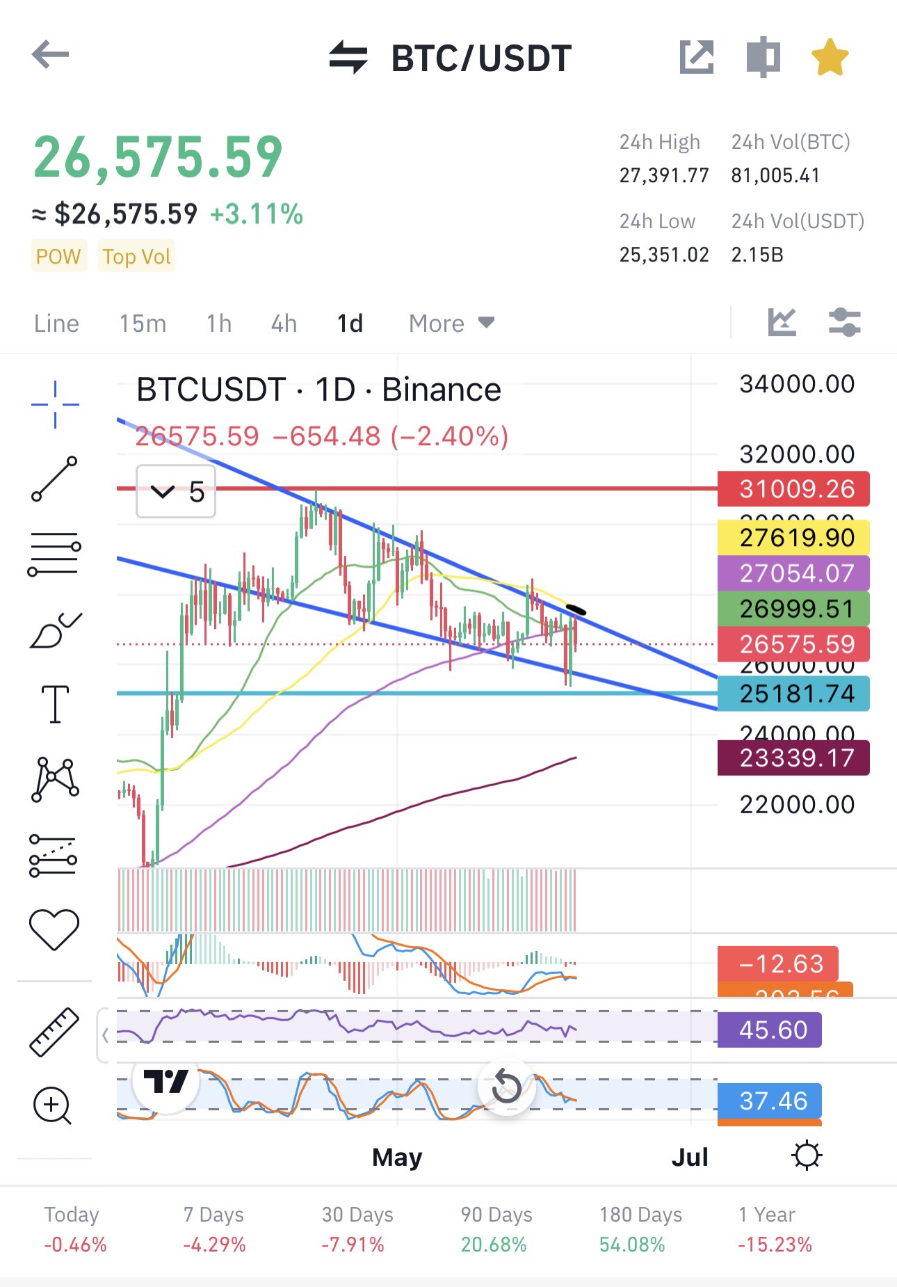Screen dimensions: 897x1287
Task: Tap the POW tag
Action: 58,256
